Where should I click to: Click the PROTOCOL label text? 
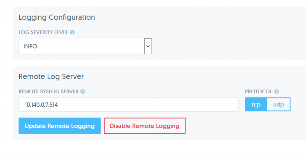point(258,92)
